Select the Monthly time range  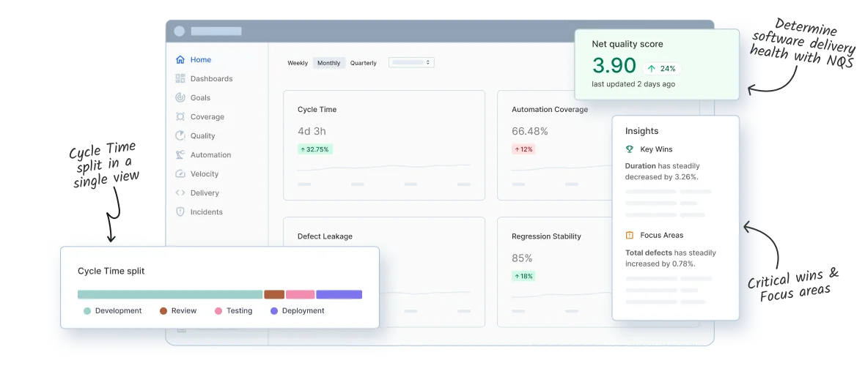tap(328, 63)
